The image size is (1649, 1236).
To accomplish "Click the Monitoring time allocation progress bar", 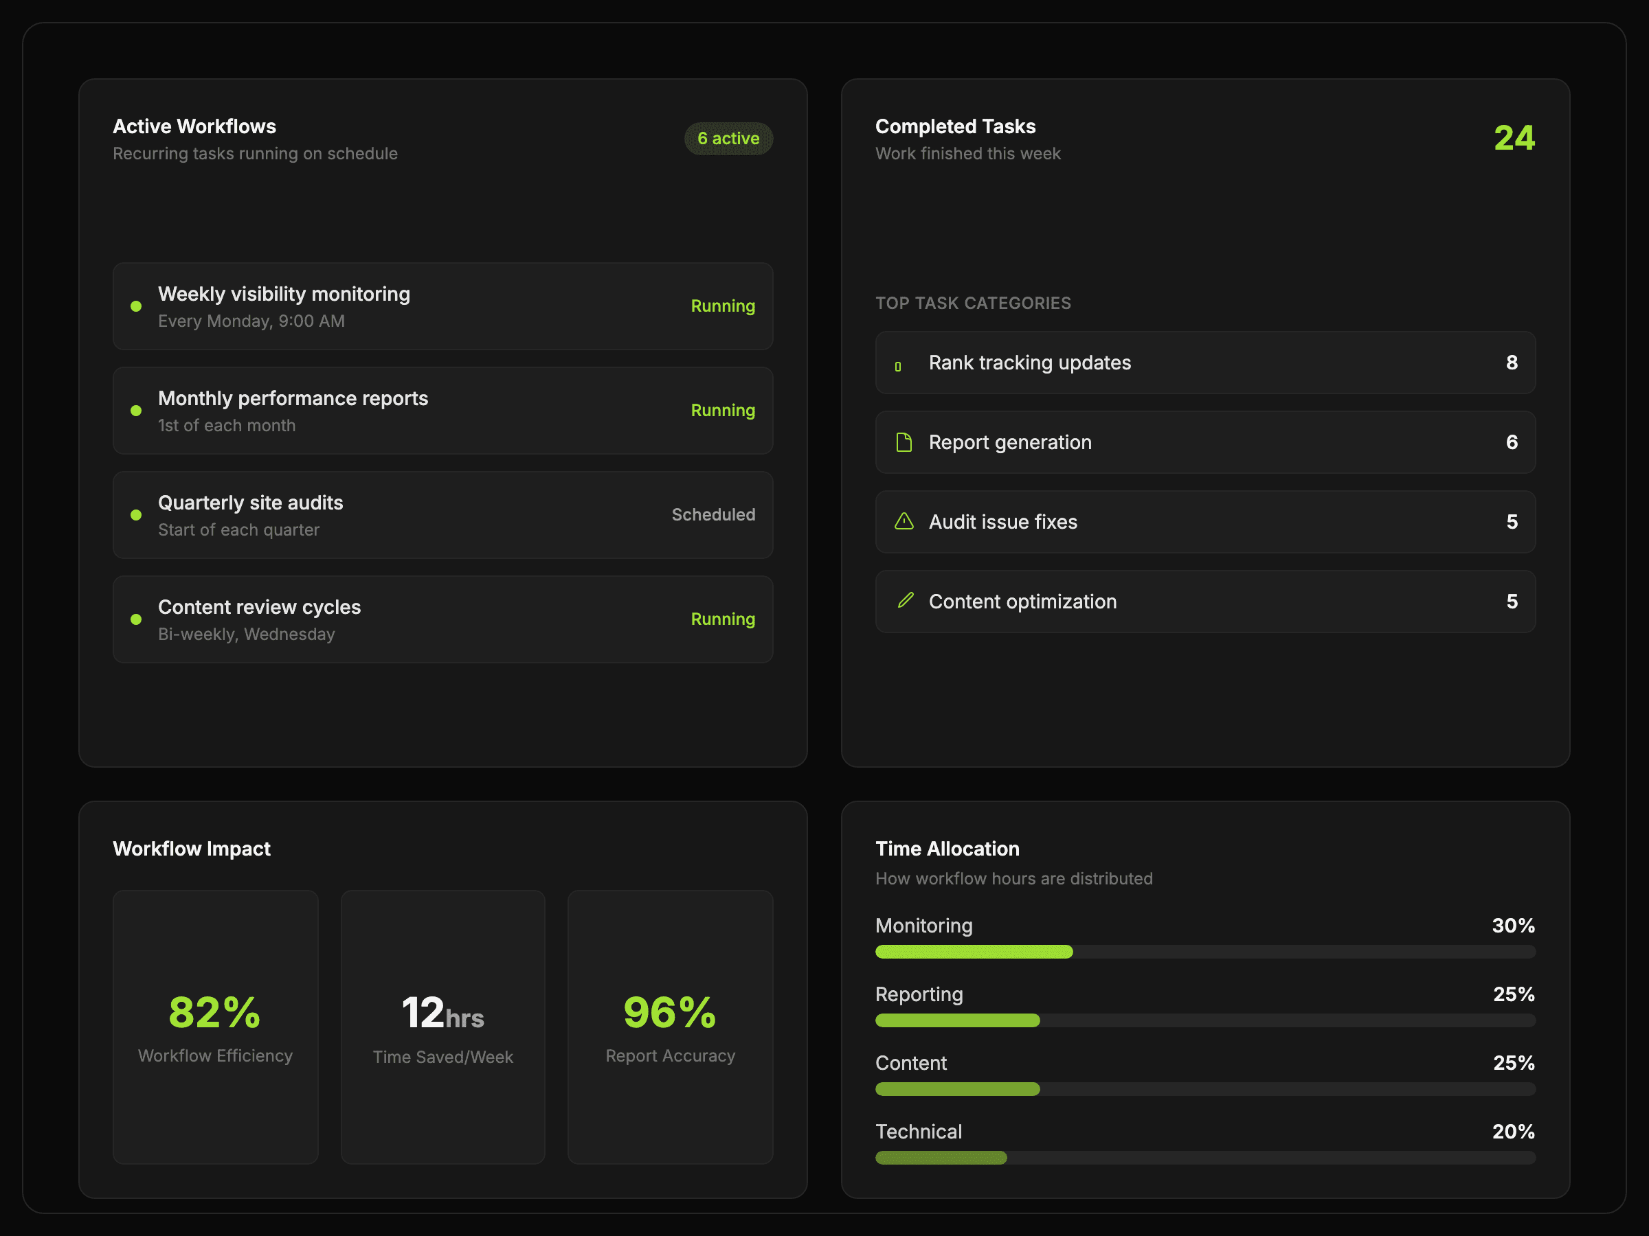I will tap(1204, 952).
